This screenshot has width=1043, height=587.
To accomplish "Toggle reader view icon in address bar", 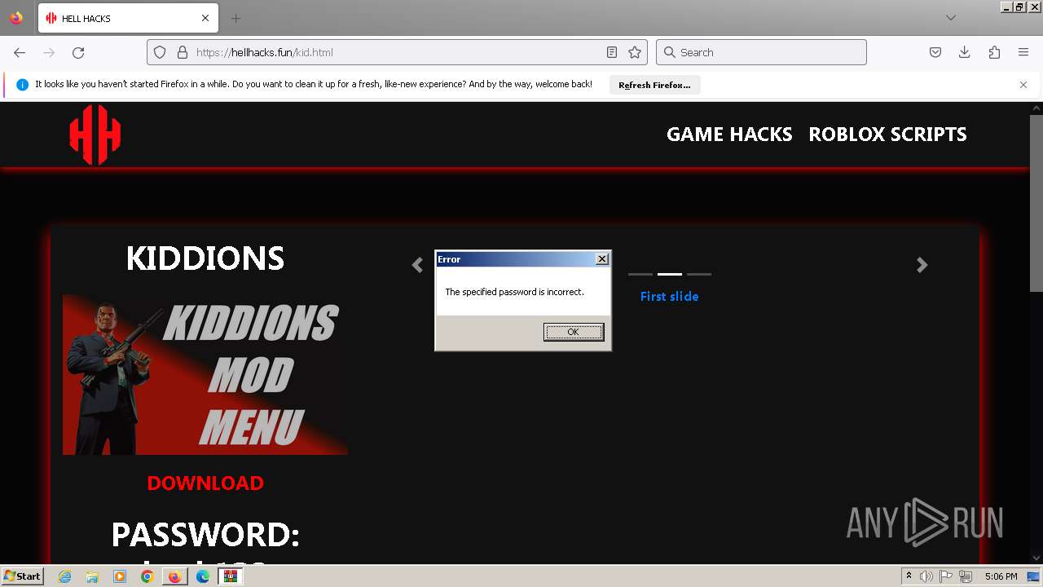I will click(x=612, y=52).
